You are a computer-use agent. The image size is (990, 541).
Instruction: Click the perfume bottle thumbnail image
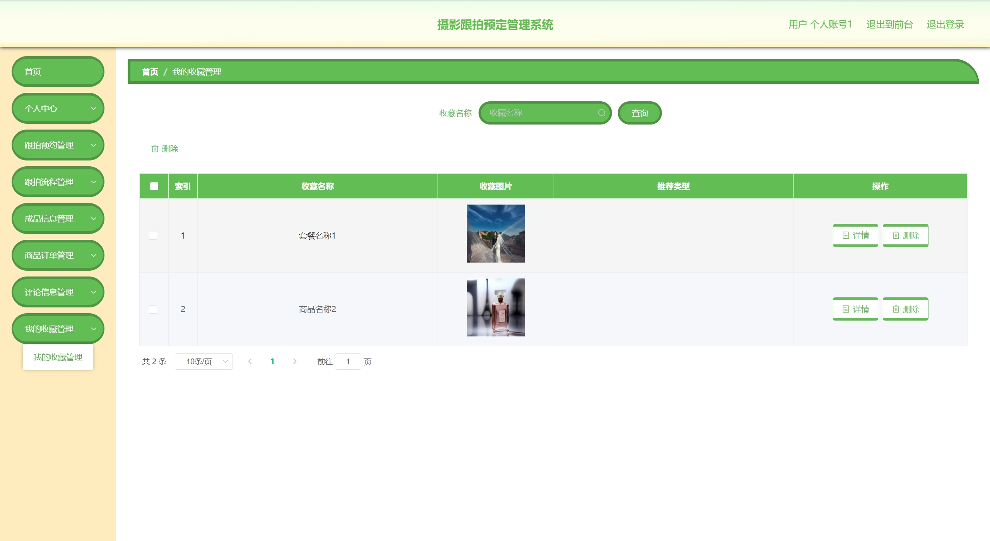click(496, 307)
